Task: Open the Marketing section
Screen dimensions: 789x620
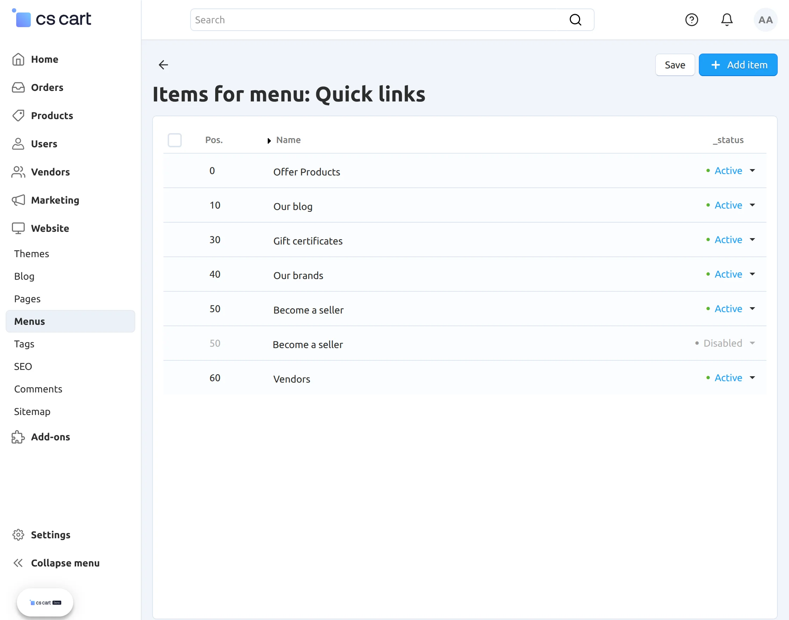Action: click(55, 200)
